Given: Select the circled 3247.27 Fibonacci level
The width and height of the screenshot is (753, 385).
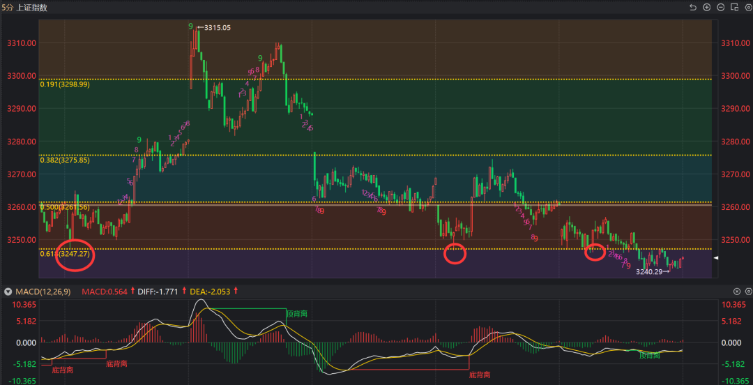Looking at the screenshot, I should (x=73, y=255).
